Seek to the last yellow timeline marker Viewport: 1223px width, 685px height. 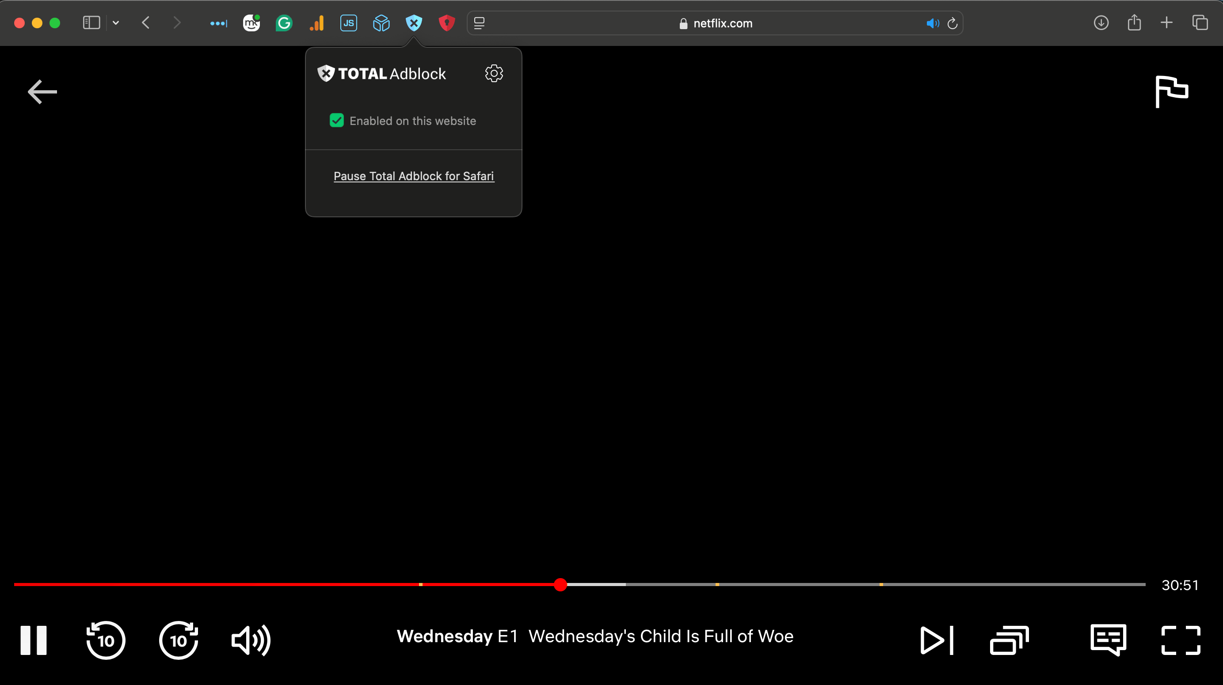(x=881, y=584)
